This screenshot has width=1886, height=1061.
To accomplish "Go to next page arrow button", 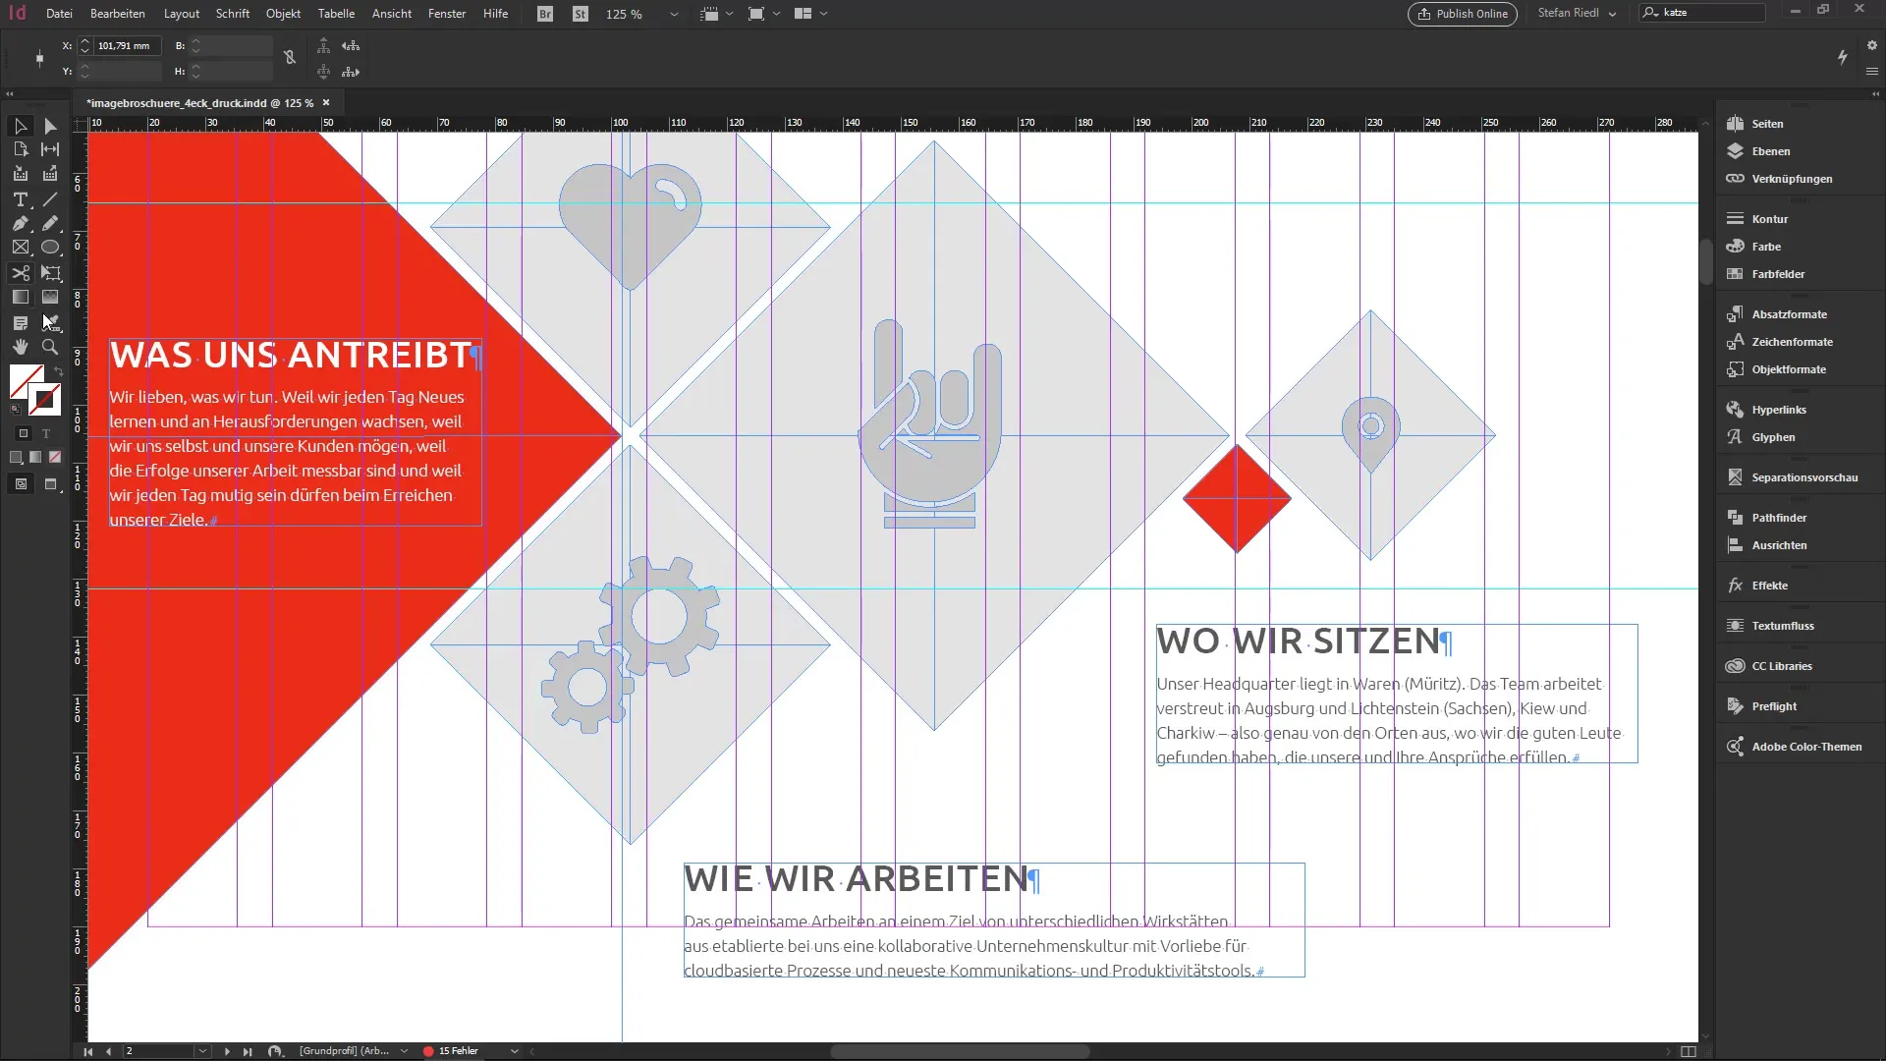I will click(227, 1051).
